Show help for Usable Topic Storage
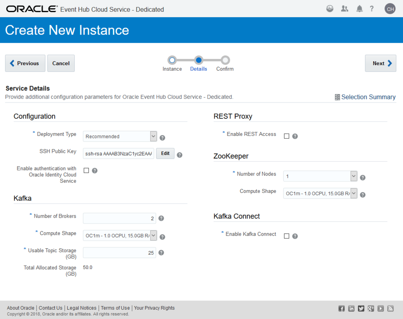403x319 pixels. [x=161, y=253]
